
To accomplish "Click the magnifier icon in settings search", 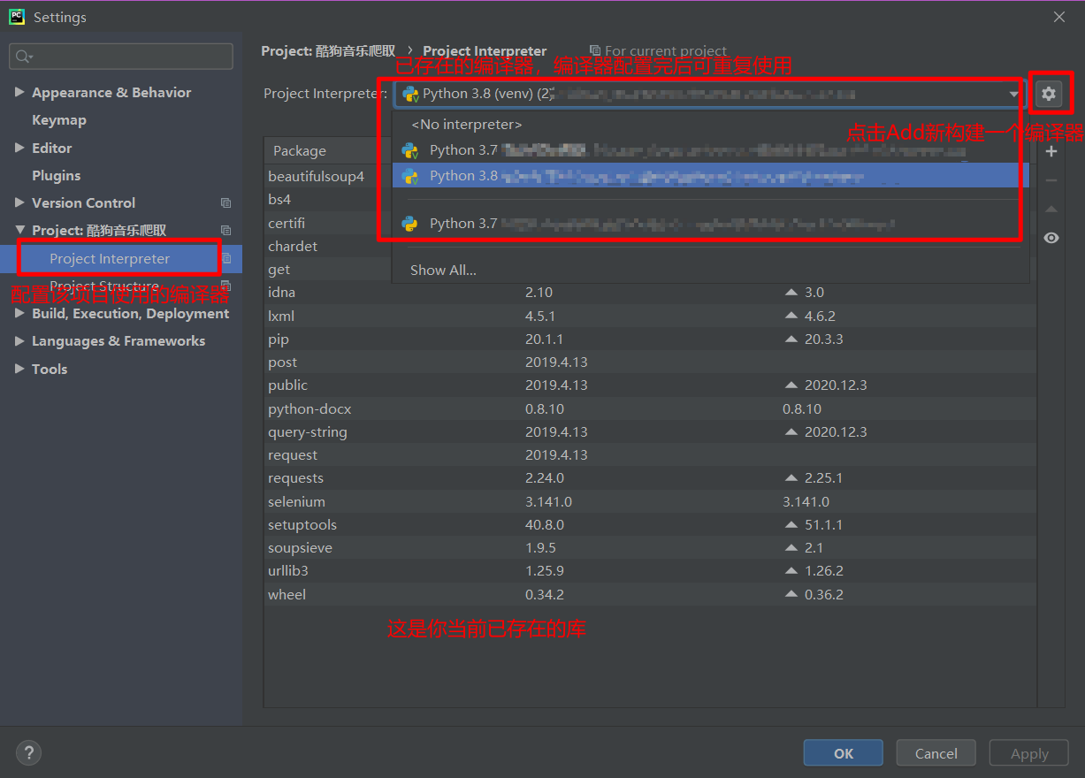I will click(23, 57).
